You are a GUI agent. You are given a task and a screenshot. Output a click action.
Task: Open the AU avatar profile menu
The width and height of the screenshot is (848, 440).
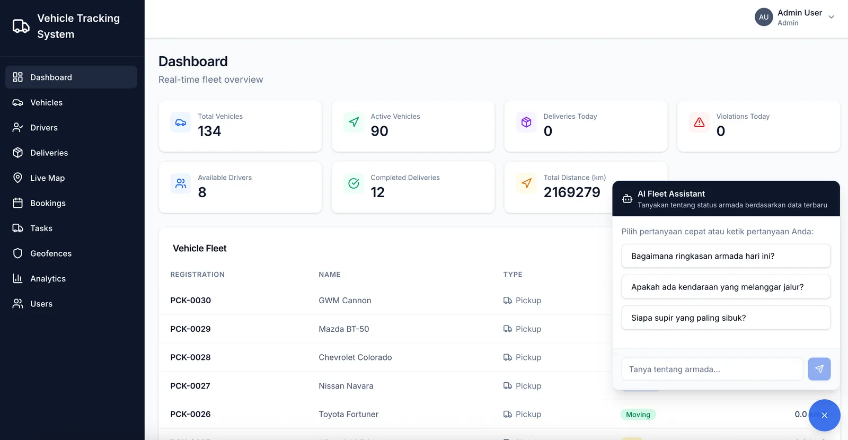[x=764, y=17]
